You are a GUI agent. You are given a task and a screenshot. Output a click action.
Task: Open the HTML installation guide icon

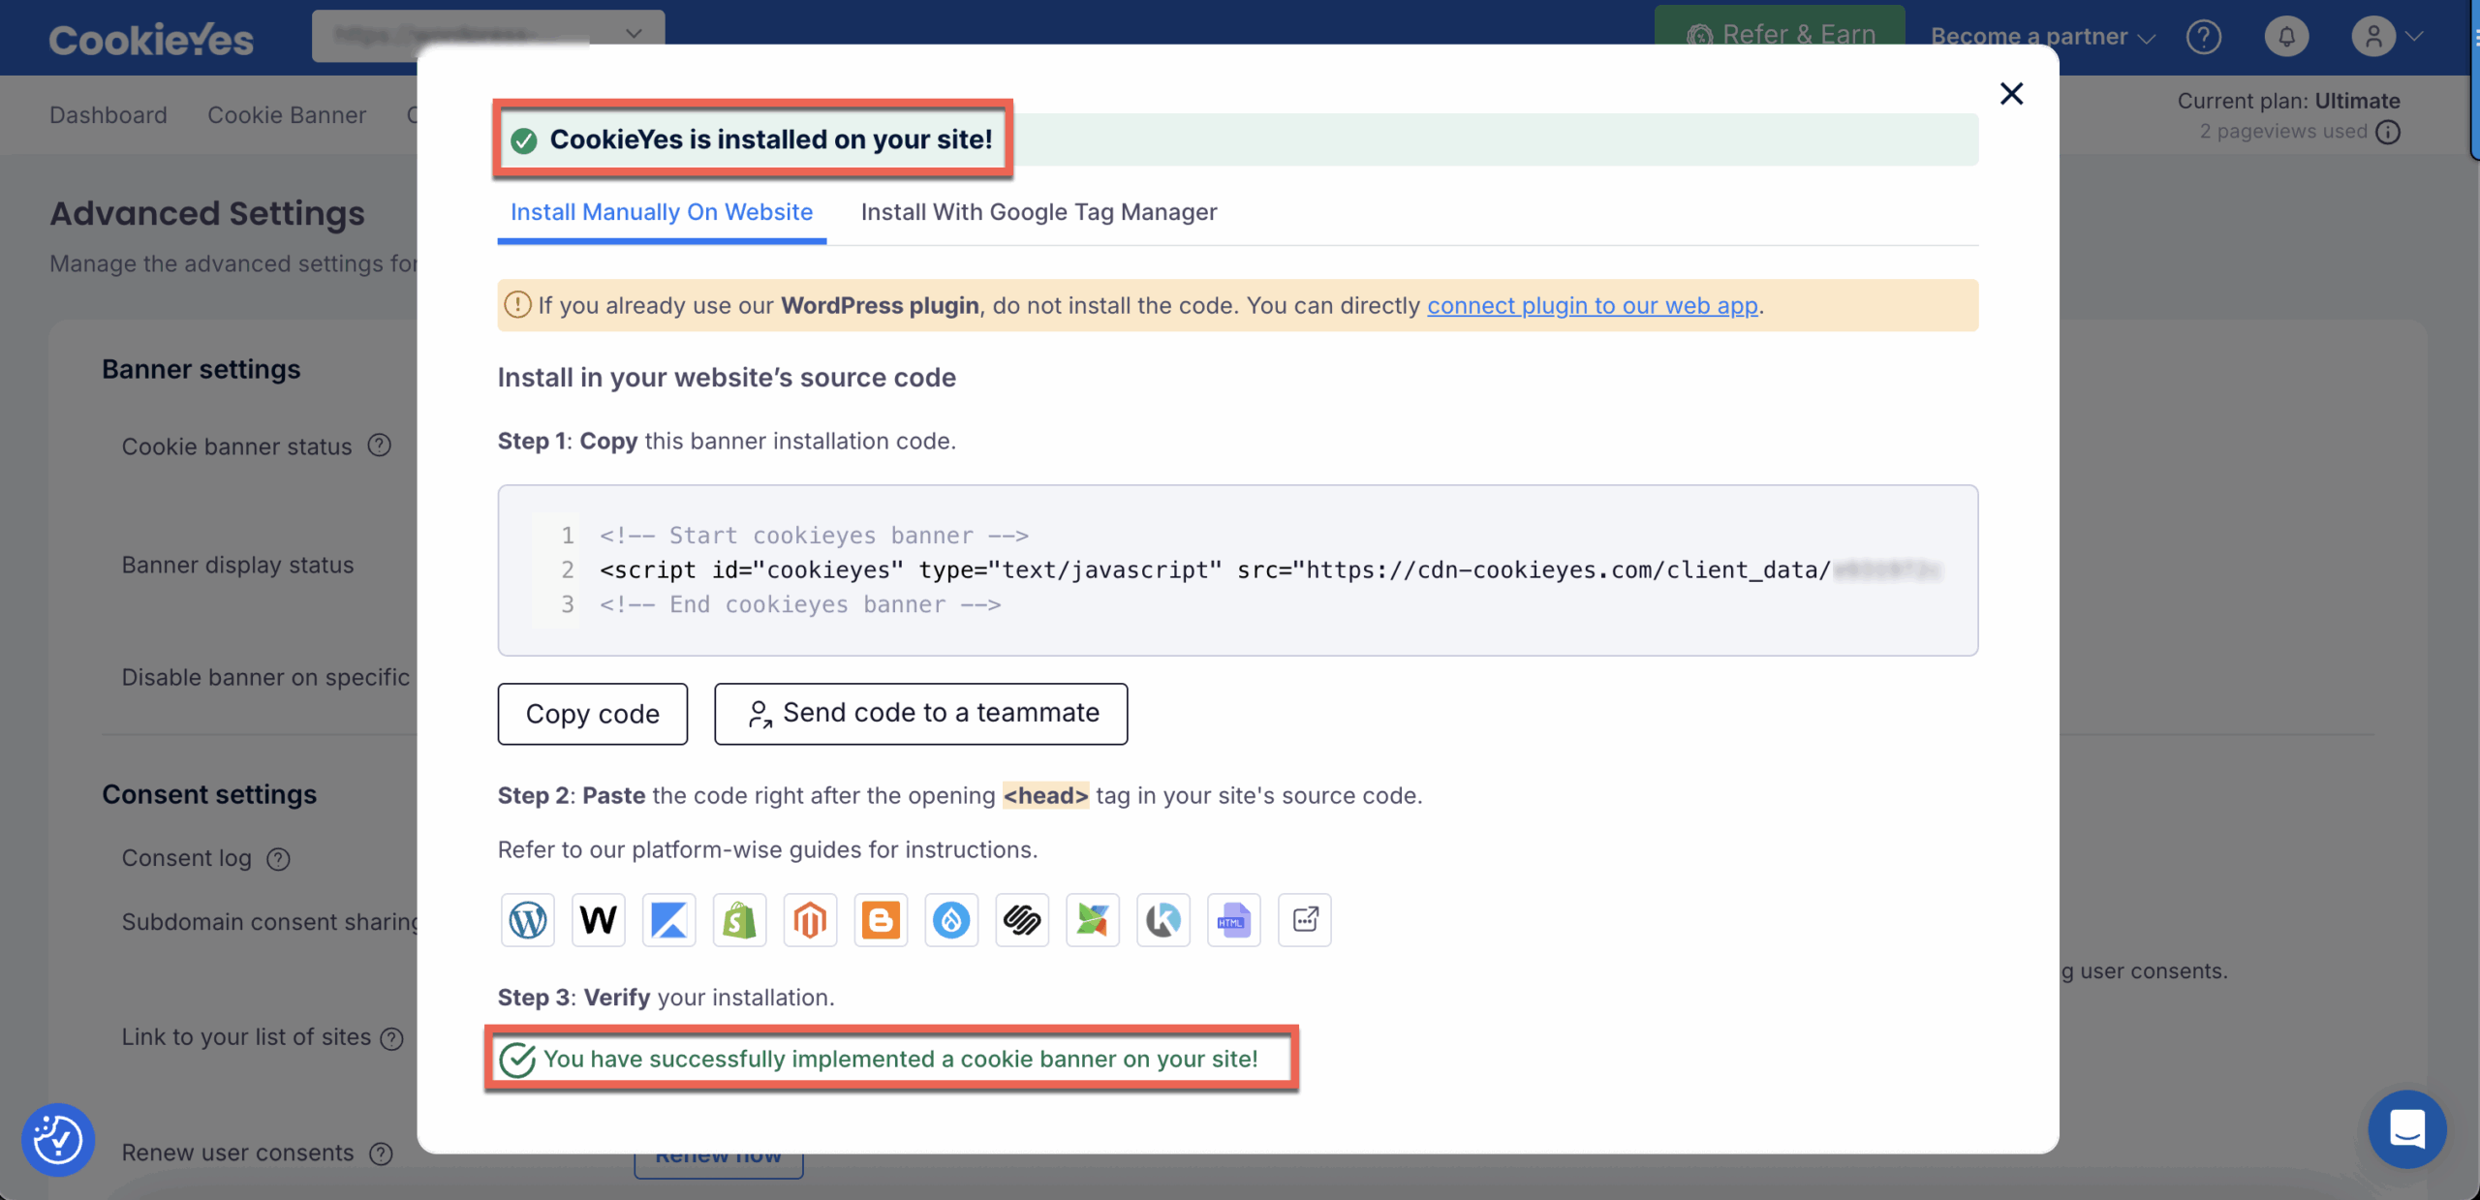pyautogui.click(x=1233, y=919)
